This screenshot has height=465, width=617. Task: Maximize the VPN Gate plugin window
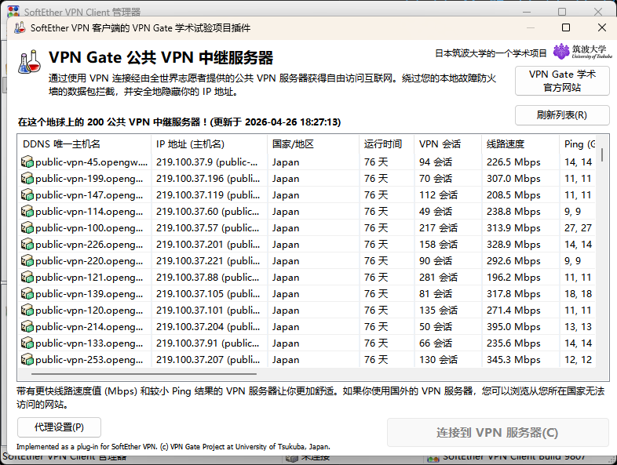point(566,27)
